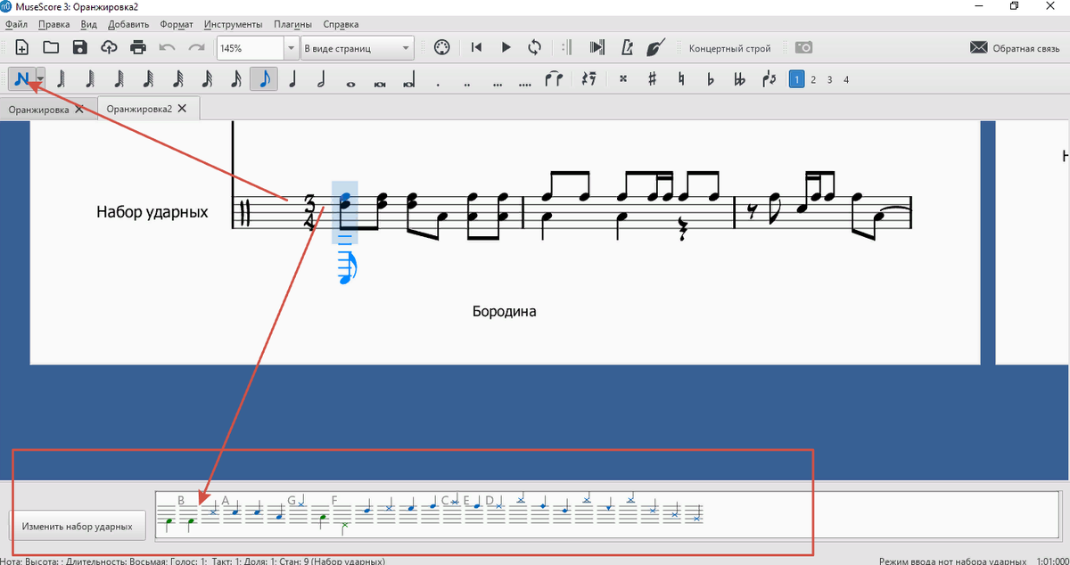The image size is (1070, 565).
Task: Open the zoom level 145% dropdown
Action: pyautogui.click(x=290, y=48)
